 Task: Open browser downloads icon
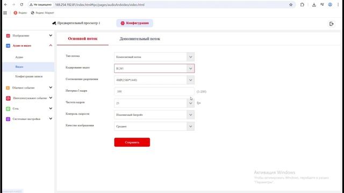coord(314,5)
